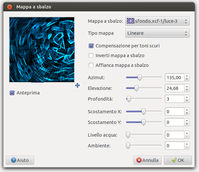Image resolution: width=199 pixels, height=172 pixels.
Task: Click the Azimut slider handle
Action: pyautogui.click(x=140, y=78)
